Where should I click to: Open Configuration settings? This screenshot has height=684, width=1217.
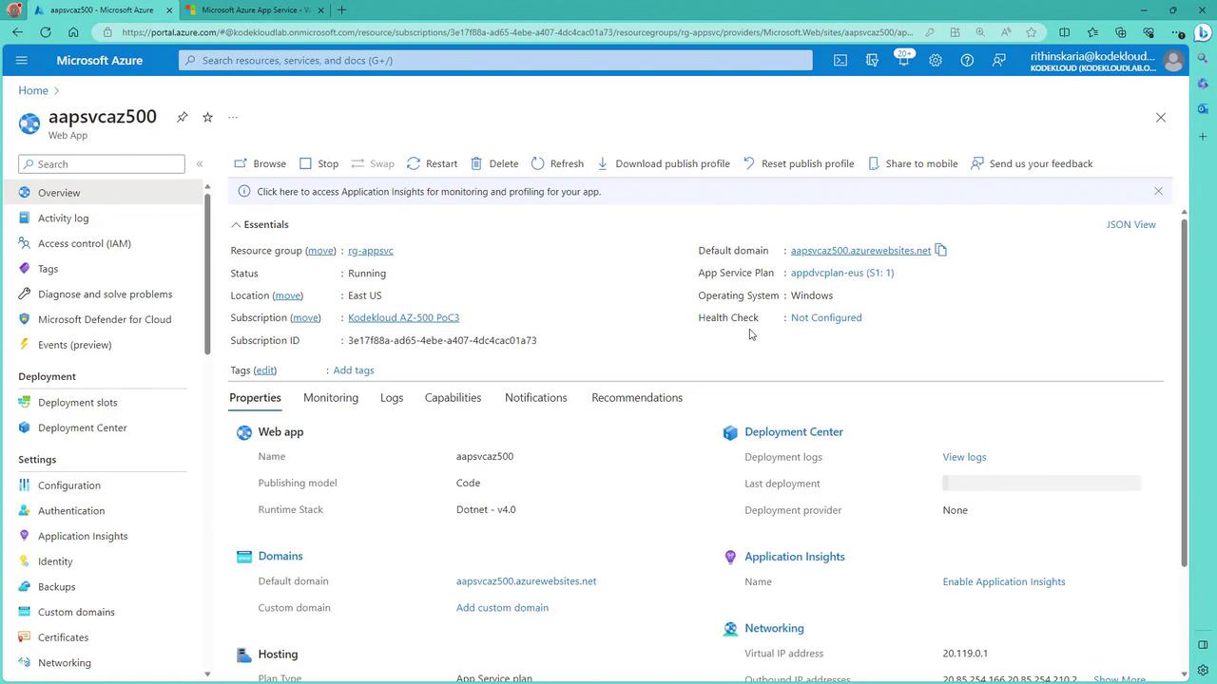pyautogui.click(x=103, y=485)
